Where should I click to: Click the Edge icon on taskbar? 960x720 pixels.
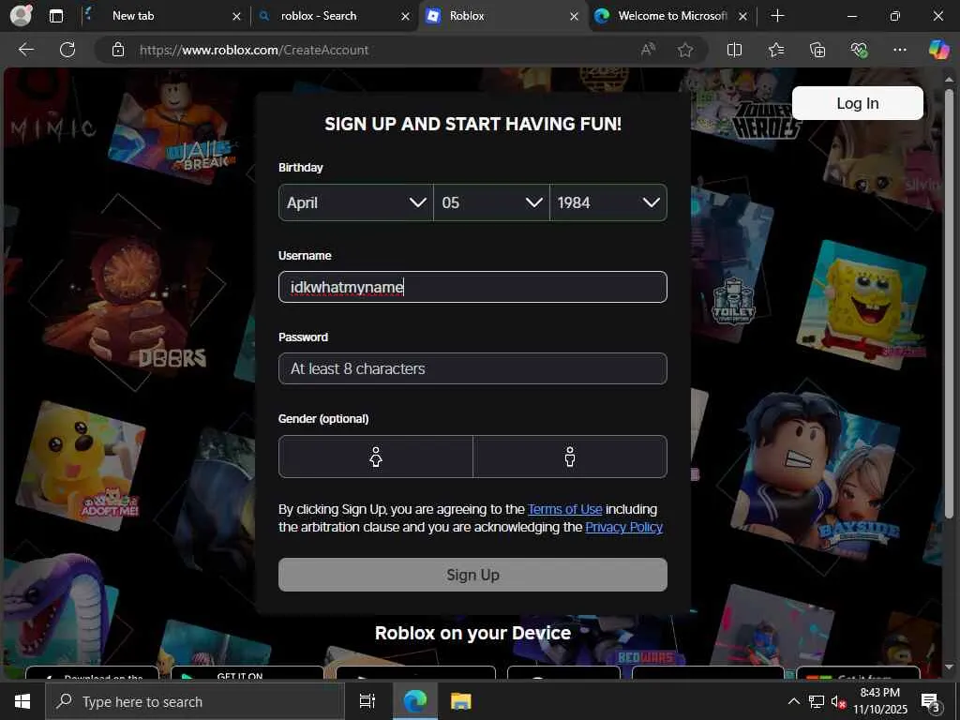pos(415,701)
